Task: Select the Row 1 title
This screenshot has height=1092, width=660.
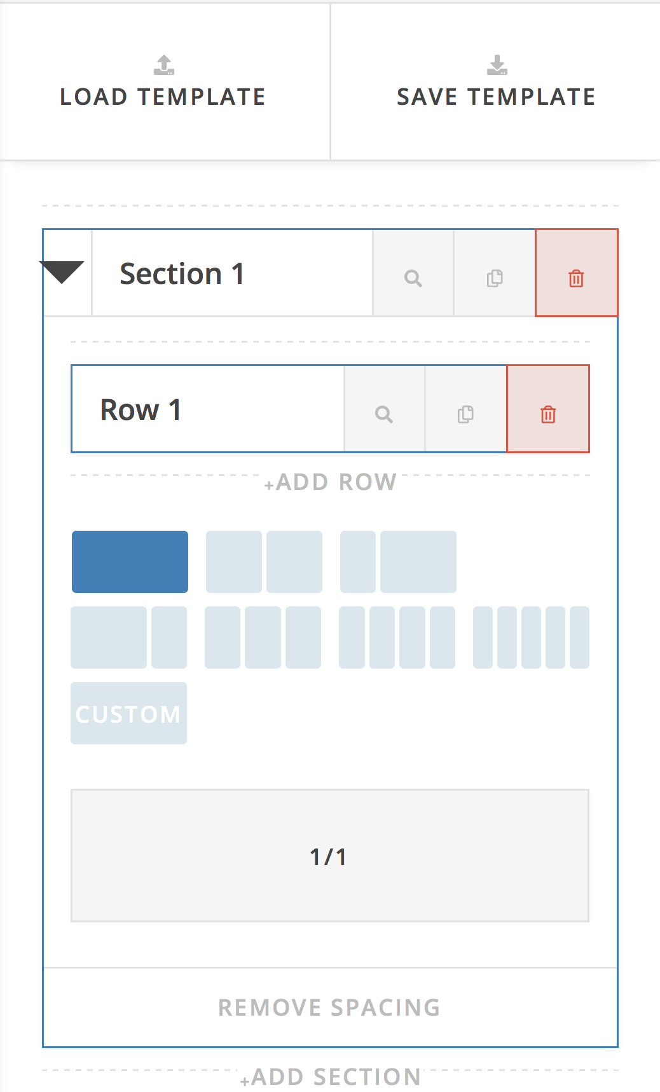Action: coord(141,410)
